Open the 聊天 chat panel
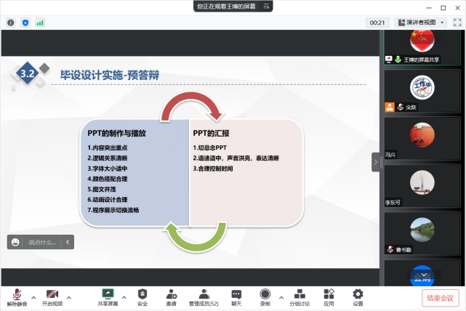Screen dimensions: 466x311 [x=236, y=294]
